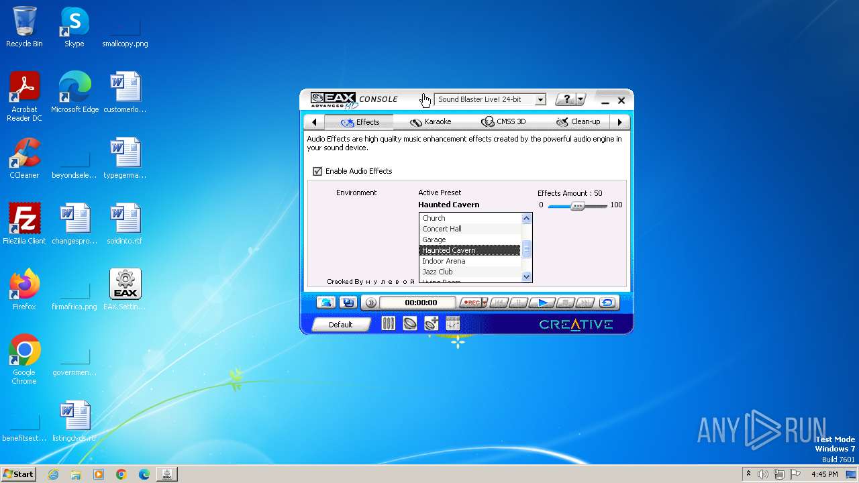859x483 pixels.
Task: Click the preset list scrollbar thumb
Action: 526,249
